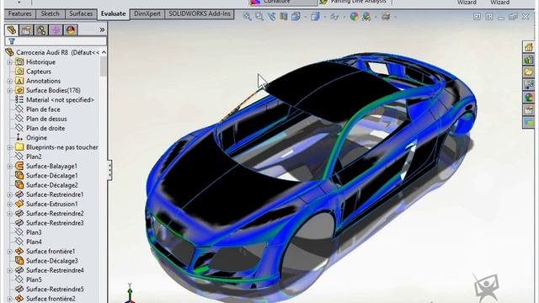Open the Sketch tab
Screen dimensions: 539x303
(51, 13)
